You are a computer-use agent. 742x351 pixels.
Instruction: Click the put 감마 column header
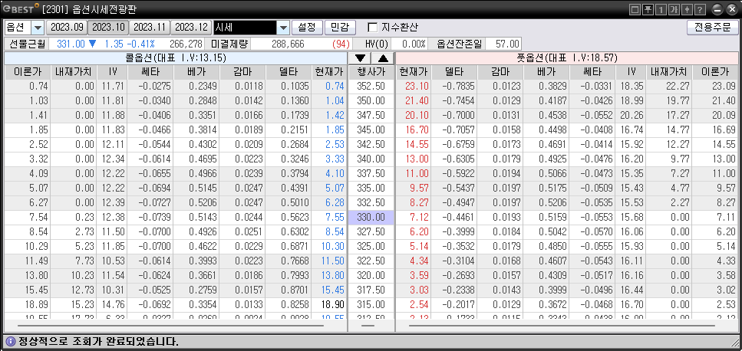click(x=500, y=72)
